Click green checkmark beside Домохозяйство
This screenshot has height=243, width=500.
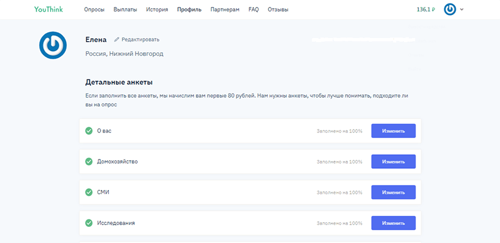pos(89,161)
